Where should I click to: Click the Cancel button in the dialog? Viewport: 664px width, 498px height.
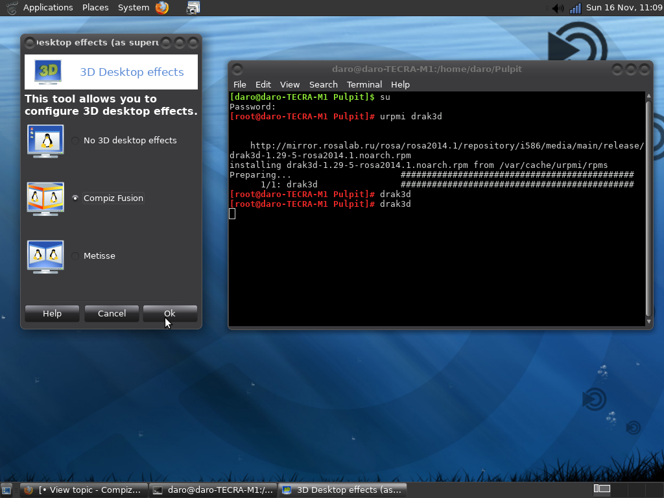coord(112,314)
